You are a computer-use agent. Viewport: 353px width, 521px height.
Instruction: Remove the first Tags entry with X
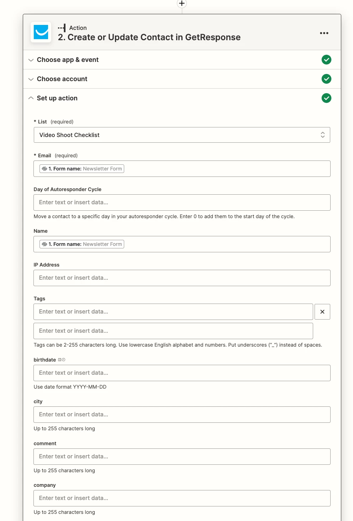coord(322,312)
